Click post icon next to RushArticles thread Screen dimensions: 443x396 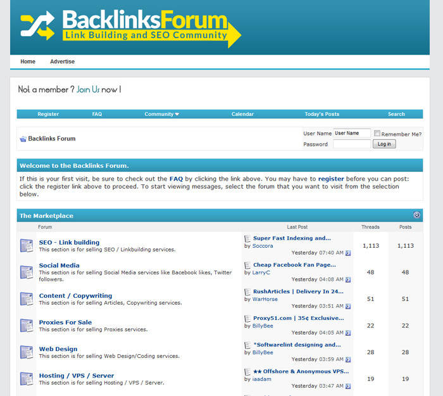[x=247, y=291]
